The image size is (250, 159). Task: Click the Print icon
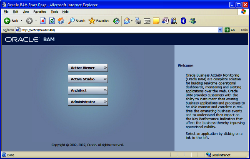click(x=138, y=21)
